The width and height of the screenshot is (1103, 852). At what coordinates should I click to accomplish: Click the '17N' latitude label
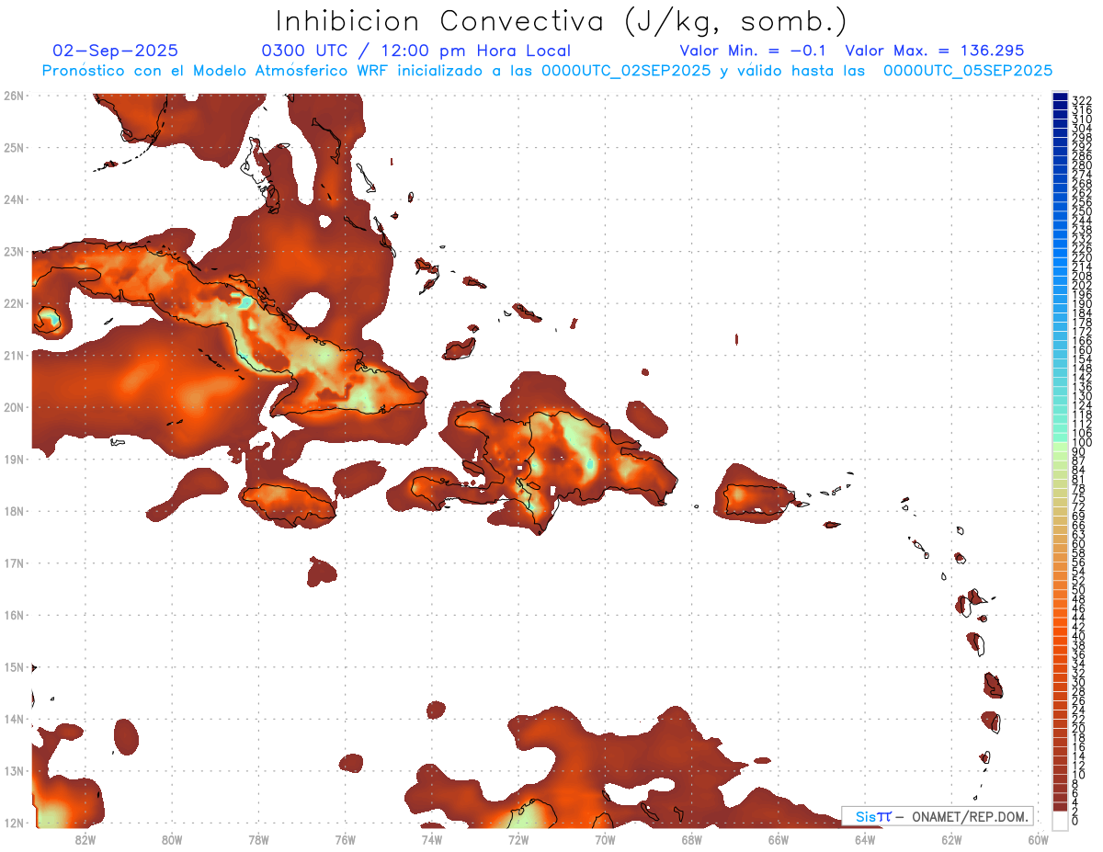(13, 562)
